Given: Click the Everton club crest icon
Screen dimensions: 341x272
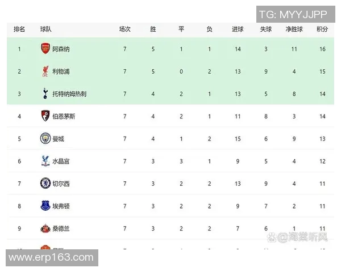Looking at the screenshot, I should [45, 206].
